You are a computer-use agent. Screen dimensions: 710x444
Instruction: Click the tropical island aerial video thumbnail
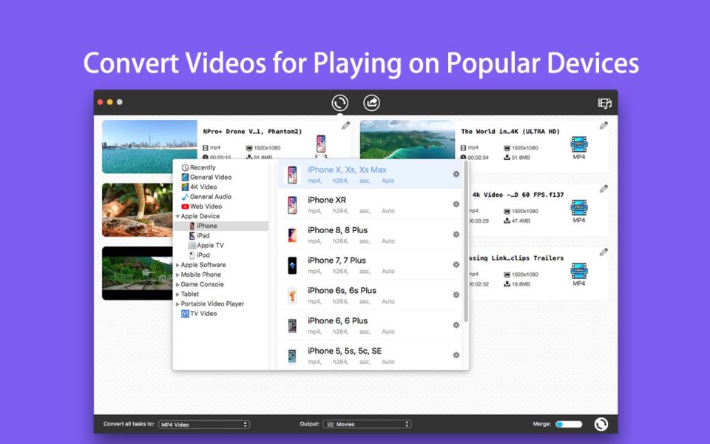[x=407, y=140]
